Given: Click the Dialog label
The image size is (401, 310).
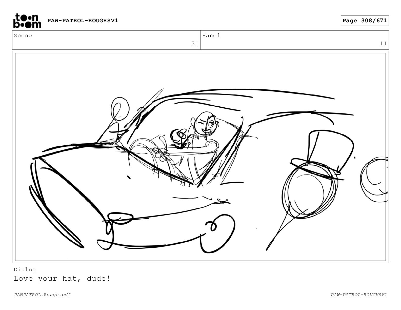Looking at the screenshot, I should (25, 269).
